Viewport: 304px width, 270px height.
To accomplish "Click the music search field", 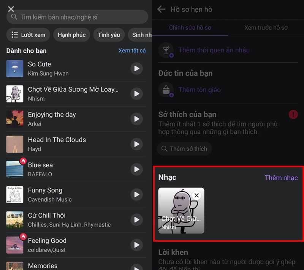I will coord(77,17).
